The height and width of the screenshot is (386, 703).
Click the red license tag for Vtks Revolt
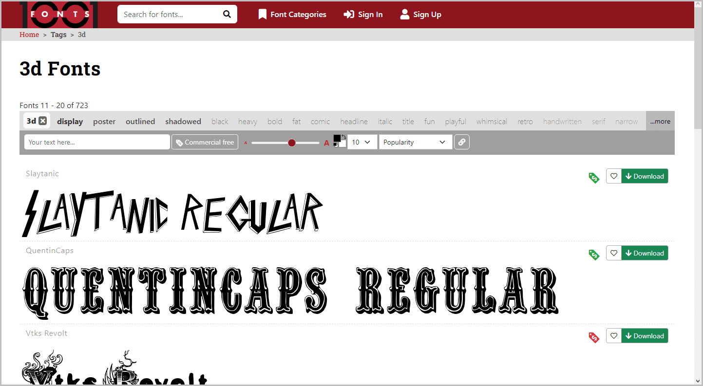point(594,337)
